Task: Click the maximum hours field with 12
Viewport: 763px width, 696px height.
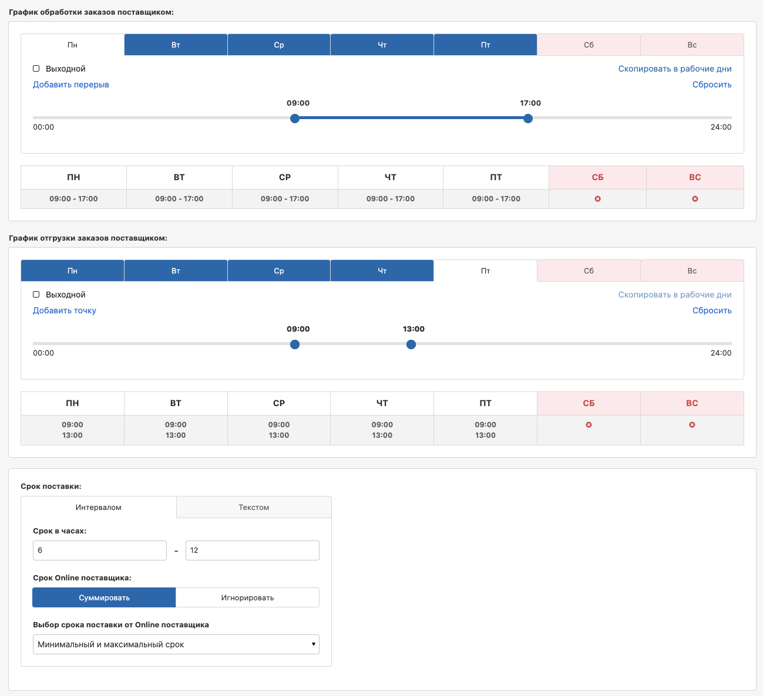Action: pos(253,550)
